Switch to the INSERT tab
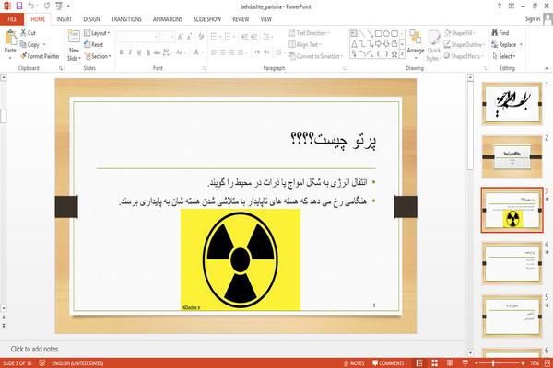Image resolution: width=553 pixels, height=368 pixels. [65, 19]
